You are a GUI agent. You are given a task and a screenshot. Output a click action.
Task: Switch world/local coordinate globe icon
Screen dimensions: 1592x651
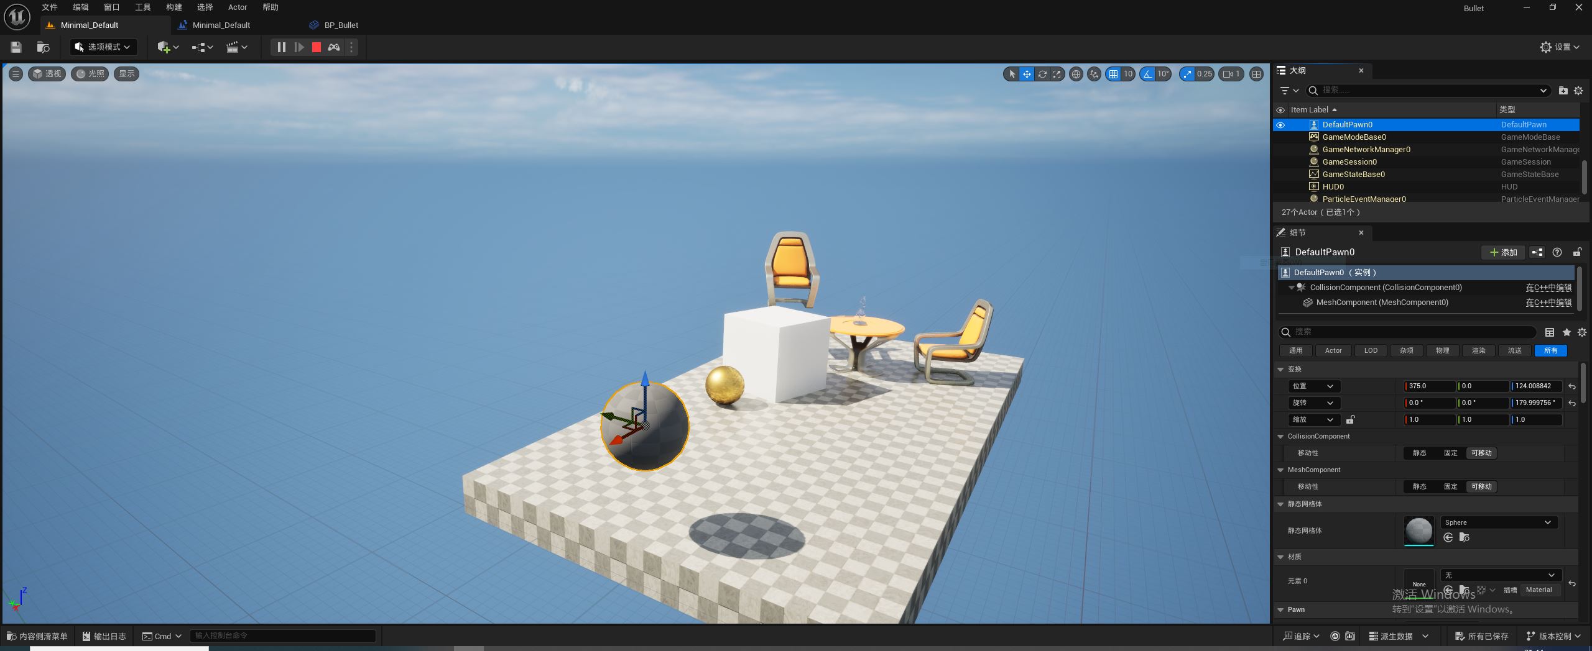tap(1076, 74)
